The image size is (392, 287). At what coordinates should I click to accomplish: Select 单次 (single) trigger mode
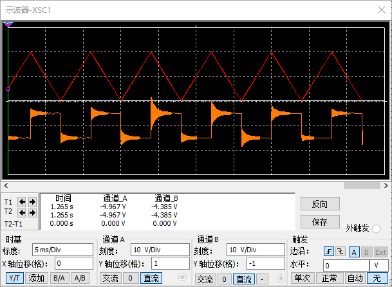303,278
